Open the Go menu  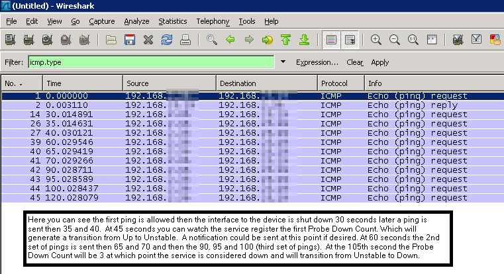(76, 21)
